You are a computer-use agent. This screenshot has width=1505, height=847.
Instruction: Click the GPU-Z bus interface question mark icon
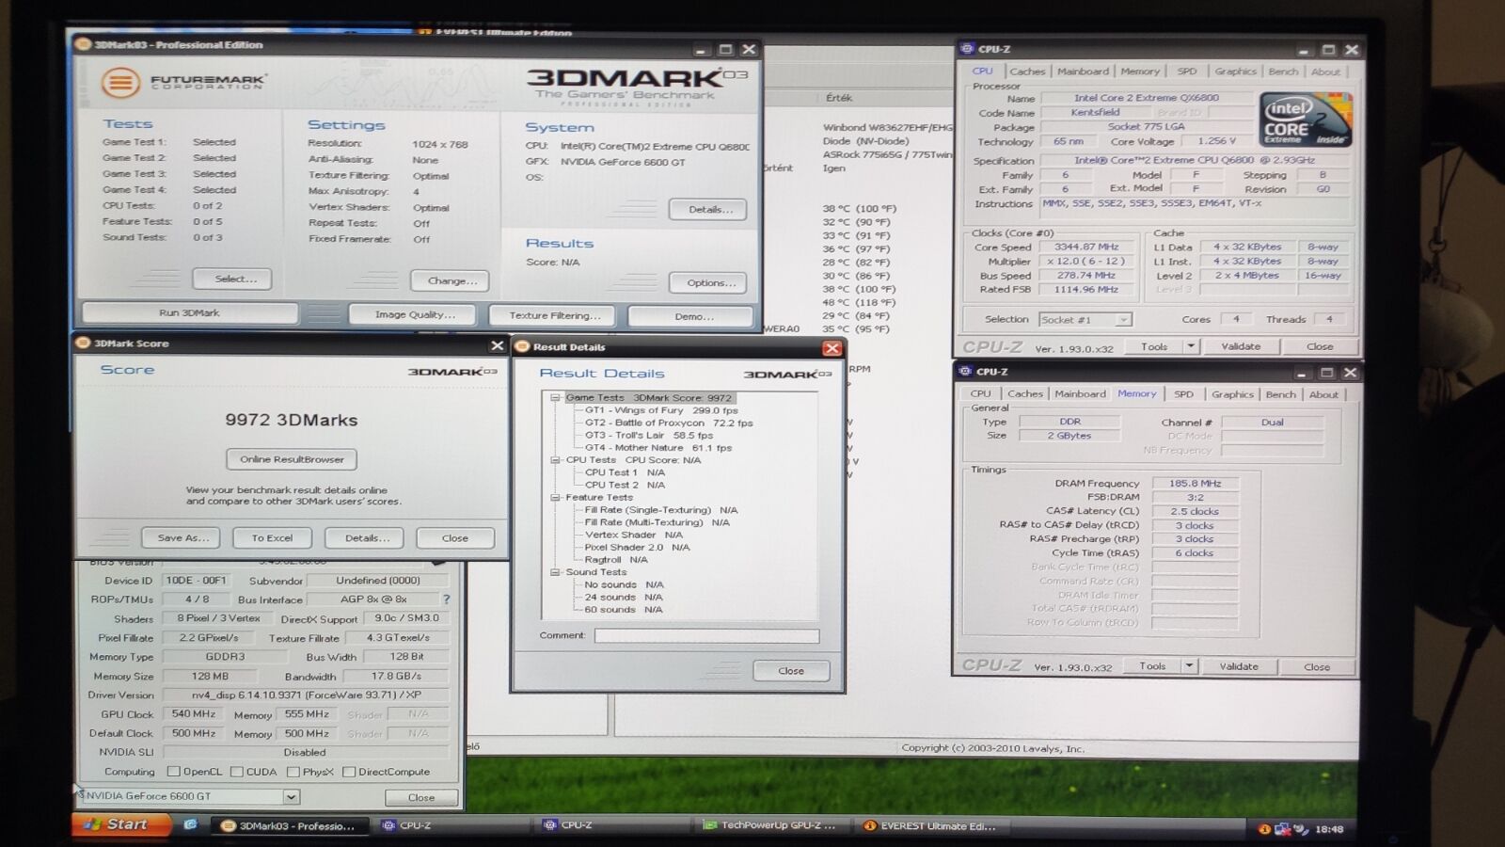coord(446,599)
